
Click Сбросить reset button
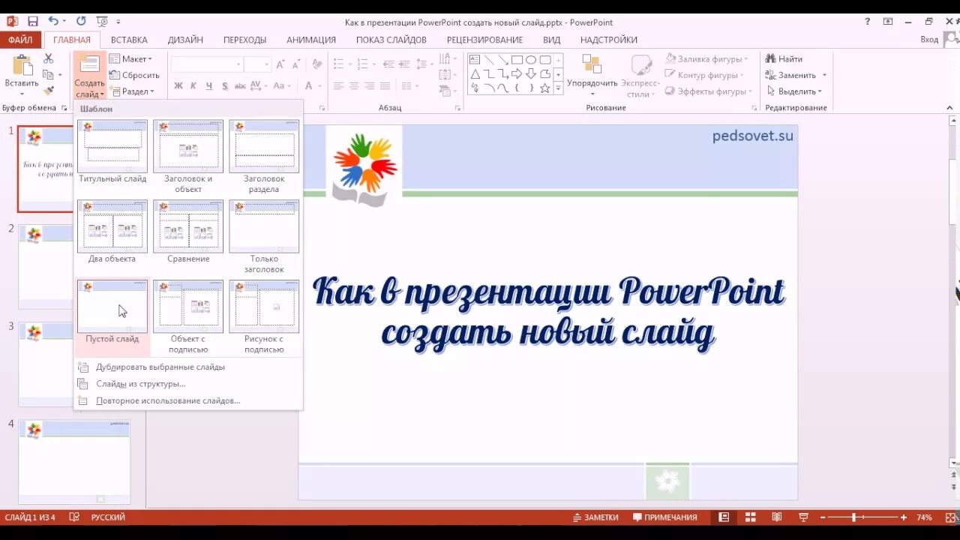click(134, 75)
